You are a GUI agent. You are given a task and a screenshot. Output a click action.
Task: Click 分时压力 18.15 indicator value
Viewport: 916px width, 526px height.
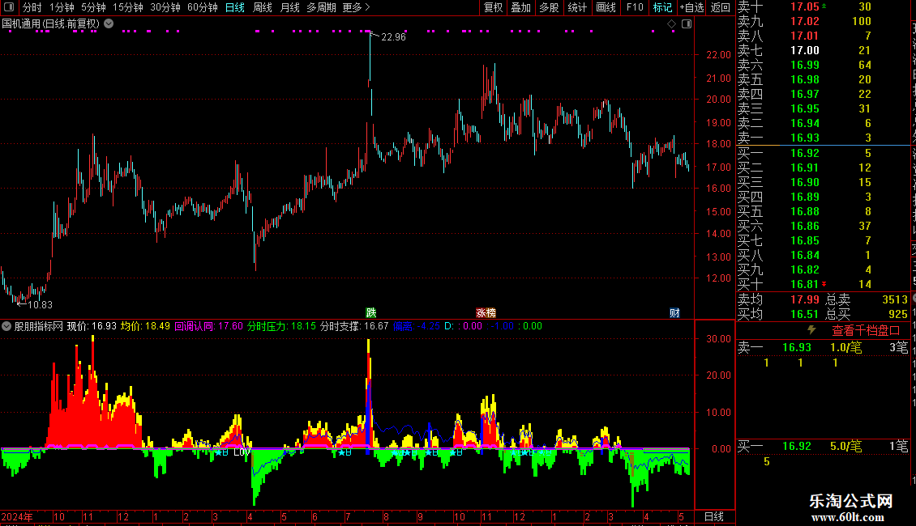tap(281, 326)
